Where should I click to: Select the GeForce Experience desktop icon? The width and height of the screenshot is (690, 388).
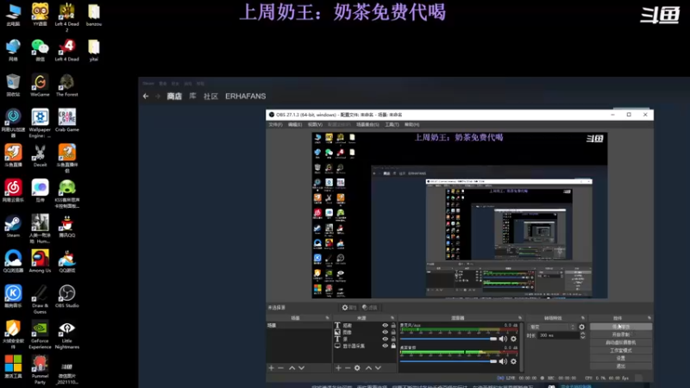[40, 335]
